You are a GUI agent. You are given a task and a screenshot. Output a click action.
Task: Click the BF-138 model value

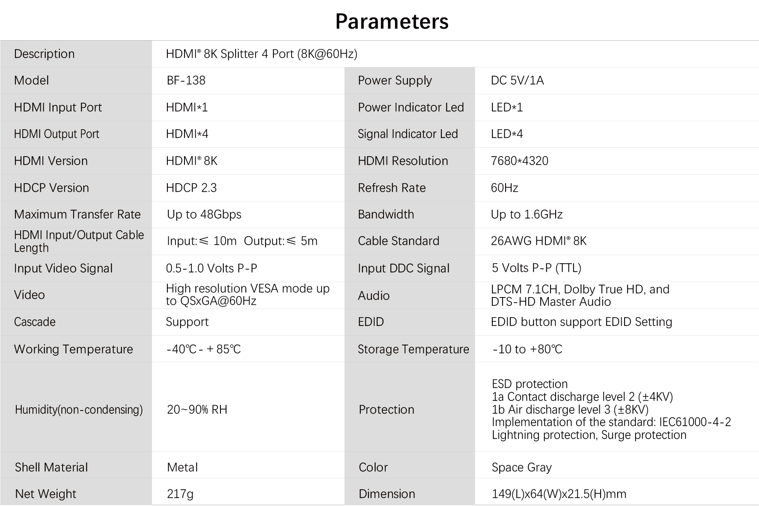[x=186, y=80]
